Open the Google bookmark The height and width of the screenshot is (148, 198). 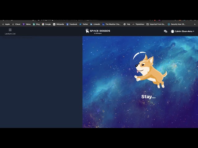46,24
